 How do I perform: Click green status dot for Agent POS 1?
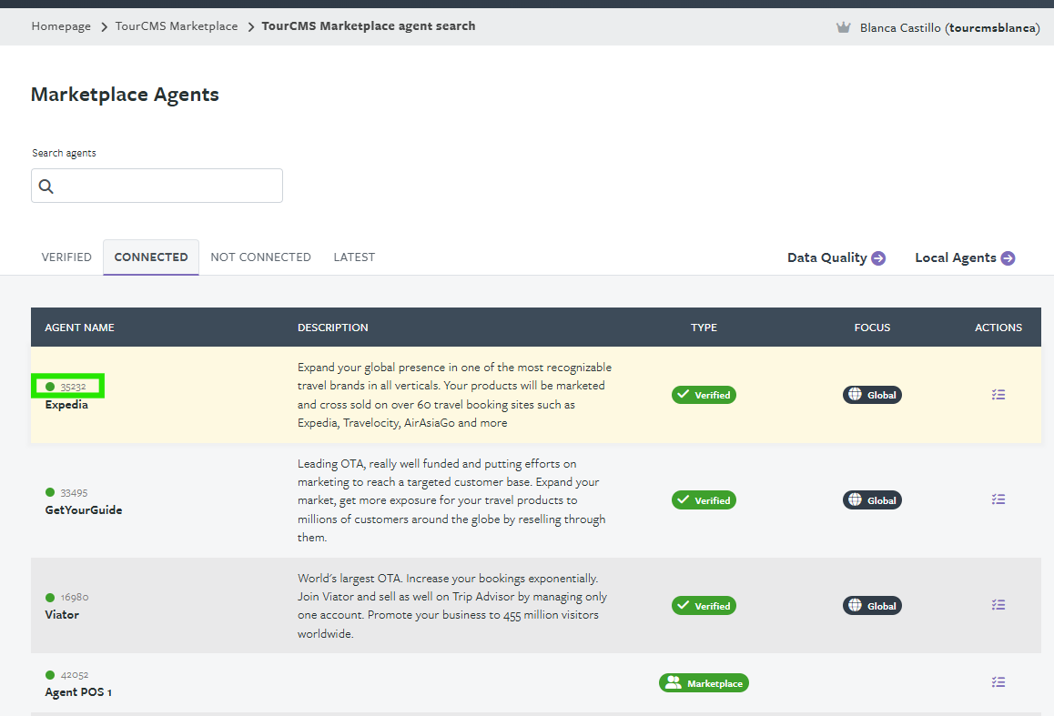point(50,674)
